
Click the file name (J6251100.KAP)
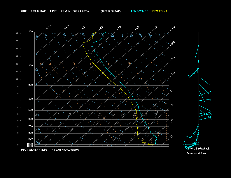click(x=111, y=11)
